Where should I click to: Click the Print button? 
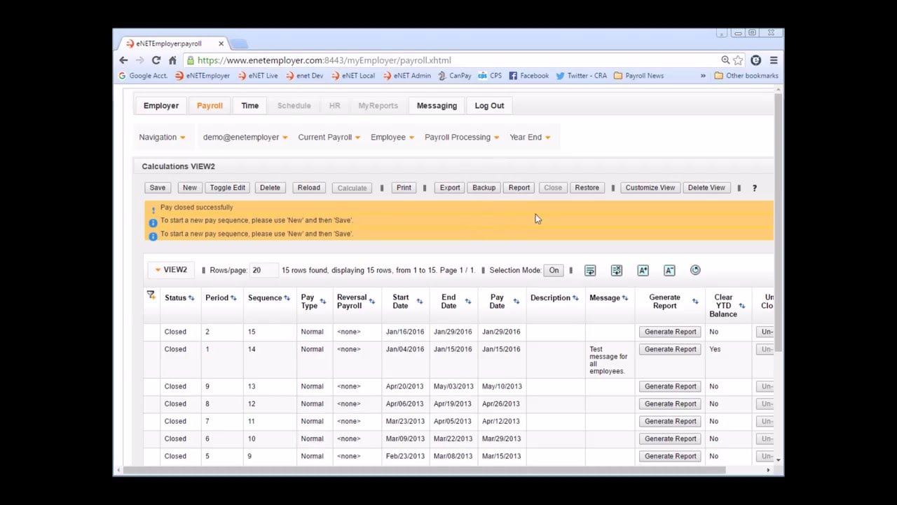(404, 188)
